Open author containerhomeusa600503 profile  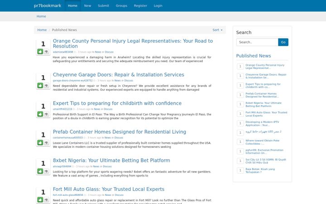click(67, 138)
